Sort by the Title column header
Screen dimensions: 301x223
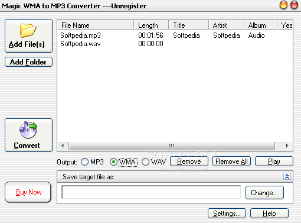[x=189, y=25]
